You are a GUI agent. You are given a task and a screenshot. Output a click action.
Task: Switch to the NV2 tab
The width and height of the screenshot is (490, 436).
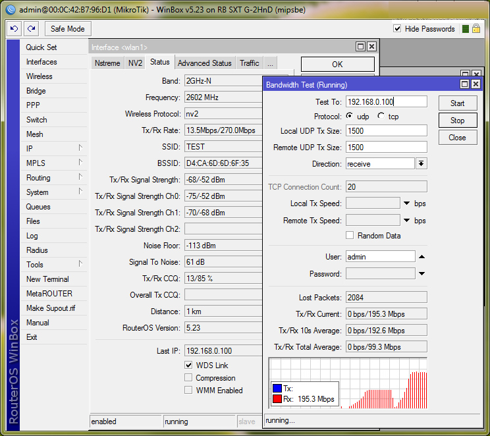[x=135, y=63]
